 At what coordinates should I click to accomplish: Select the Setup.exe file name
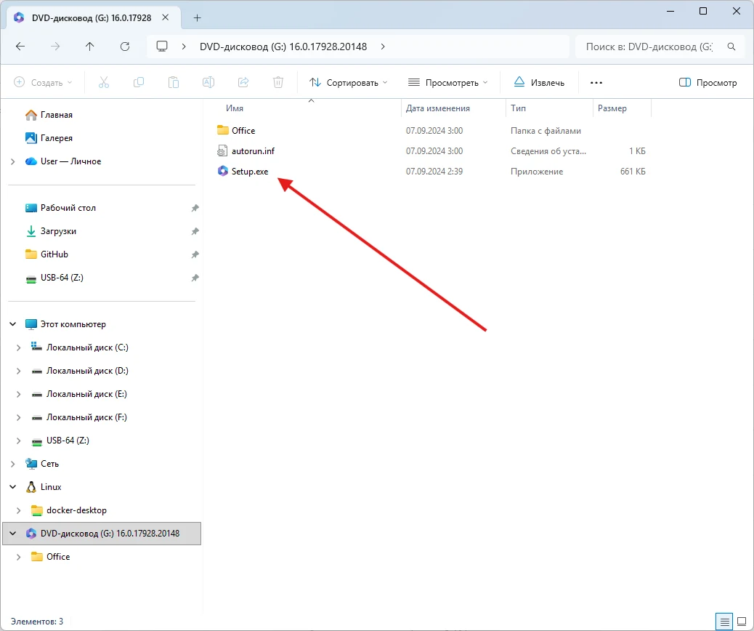(250, 172)
